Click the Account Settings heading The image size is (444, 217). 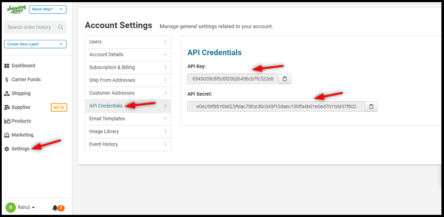[x=119, y=25]
